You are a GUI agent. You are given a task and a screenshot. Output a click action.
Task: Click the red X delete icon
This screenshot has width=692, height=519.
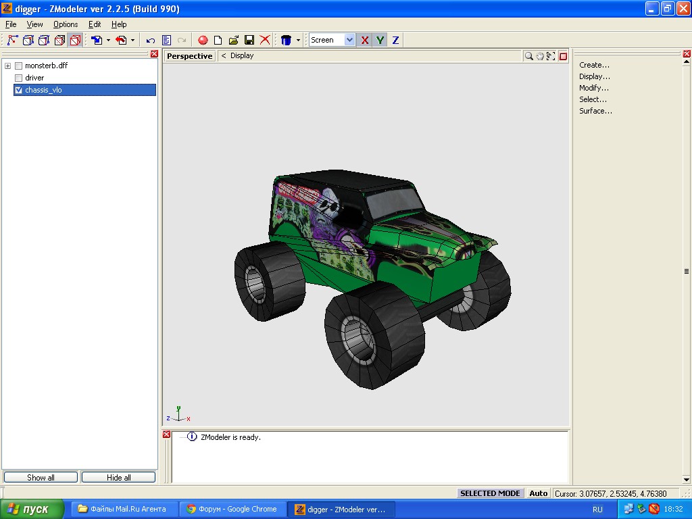265,40
